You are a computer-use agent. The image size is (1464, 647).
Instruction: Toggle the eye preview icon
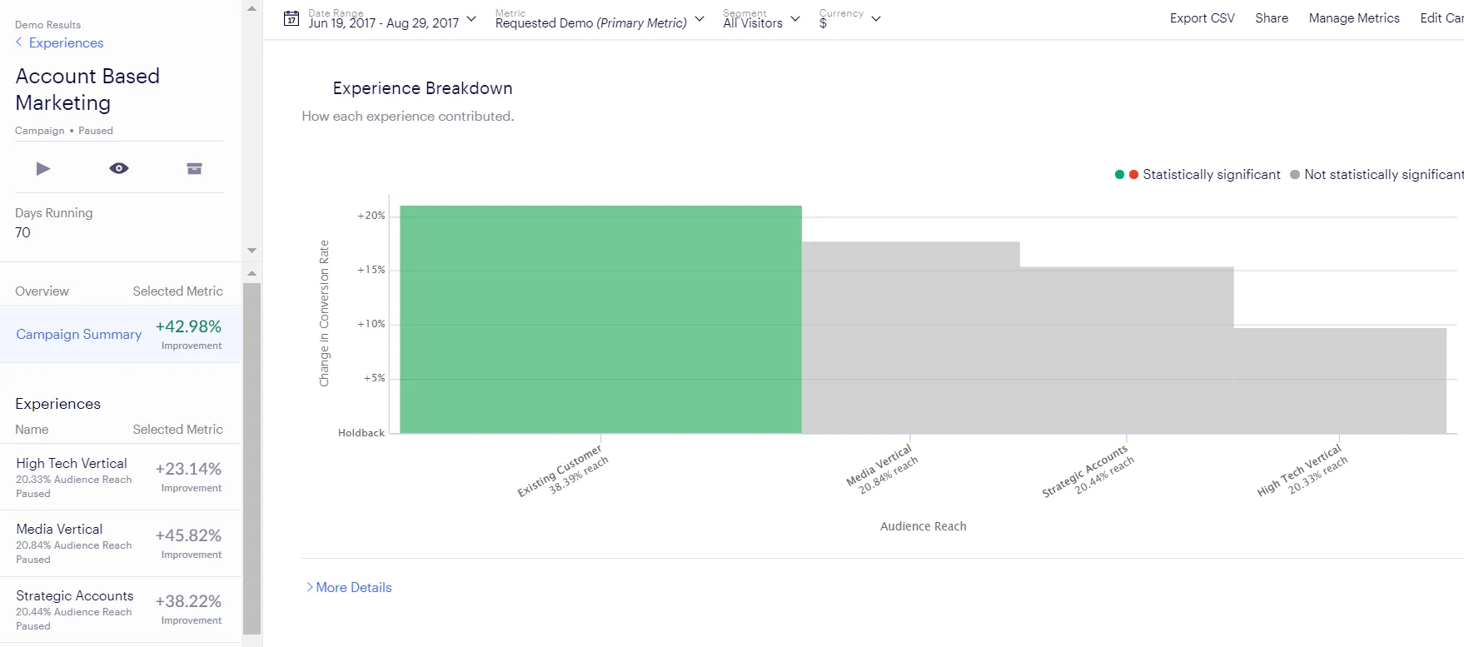119,168
